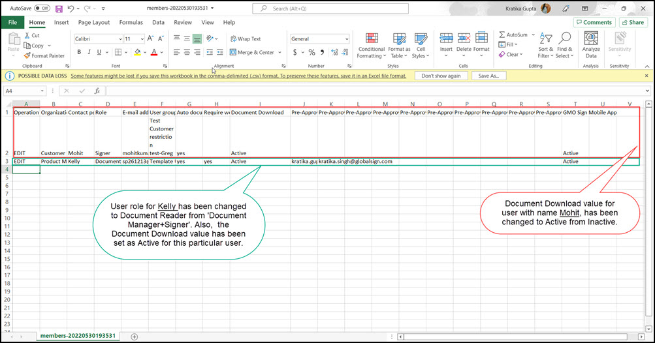Apply the yellow fill color
The image size is (655, 343).
[x=137, y=52]
